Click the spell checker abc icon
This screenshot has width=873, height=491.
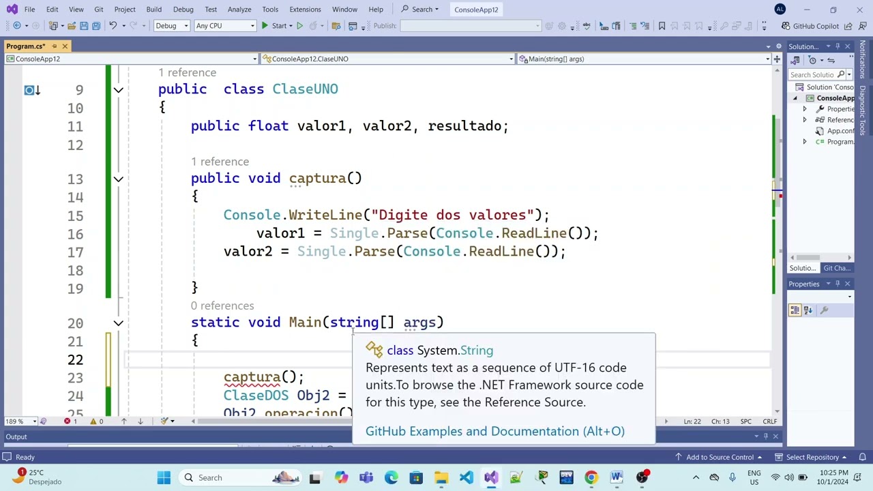[587, 26]
